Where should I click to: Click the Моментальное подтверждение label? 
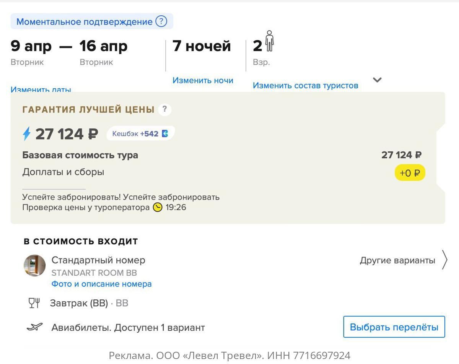point(84,22)
